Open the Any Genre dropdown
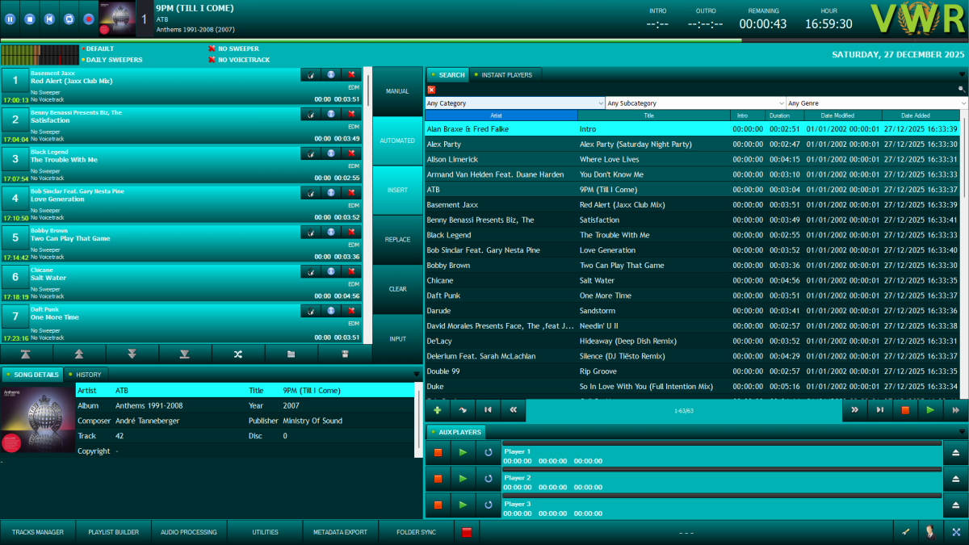Image resolution: width=969 pixels, height=545 pixels. pyautogui.click(x=876, y=103)
